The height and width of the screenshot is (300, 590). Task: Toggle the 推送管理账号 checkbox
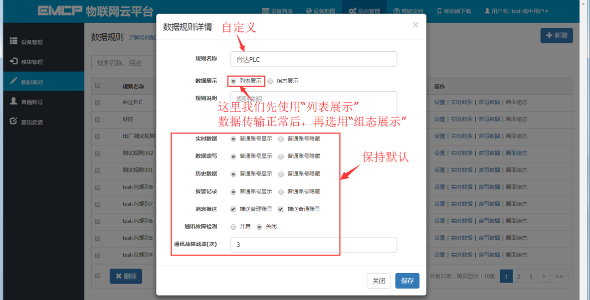(x=233, y=209)
